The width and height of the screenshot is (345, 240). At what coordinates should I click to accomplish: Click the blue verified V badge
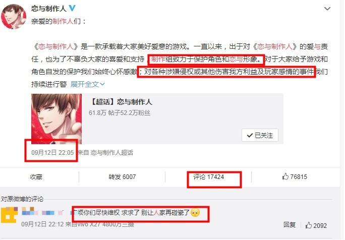pyautogui.click(x=72, y=8)
